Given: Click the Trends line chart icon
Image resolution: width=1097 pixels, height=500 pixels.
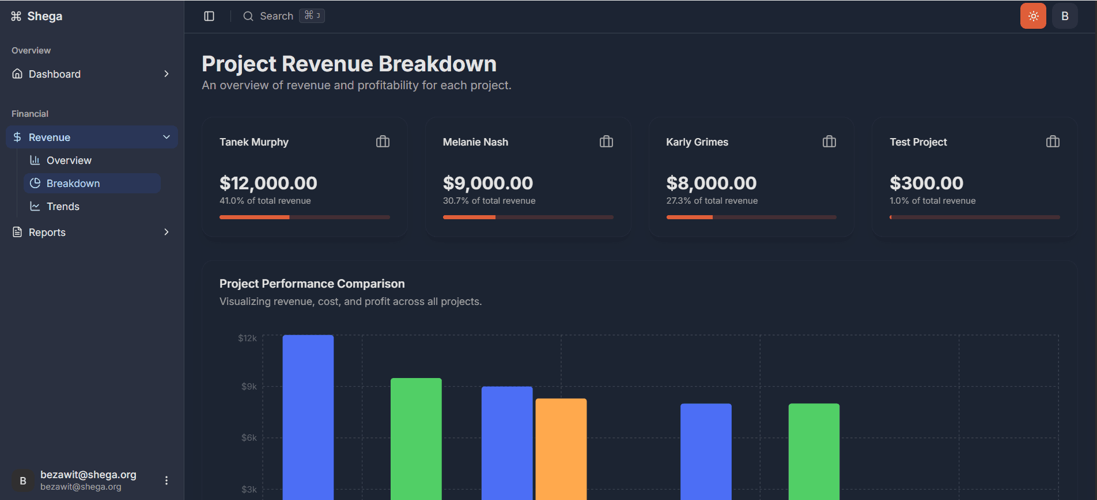Looking at the screenshot, I should point(35,206).
